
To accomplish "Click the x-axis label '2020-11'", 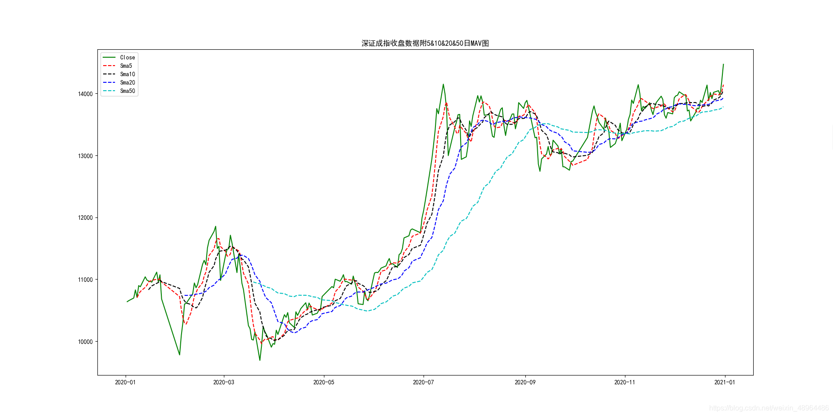I will [x=625, y=382].
